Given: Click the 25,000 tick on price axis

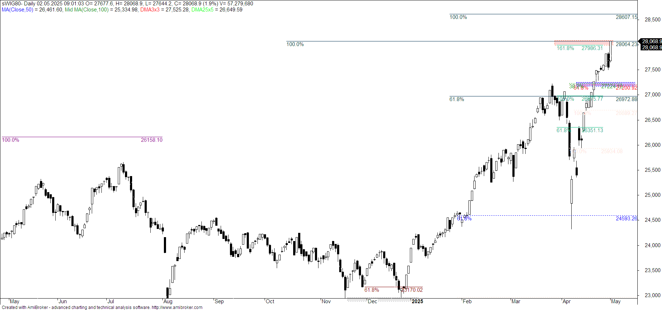Looking at the screenshot, I should tap(652, 195).
